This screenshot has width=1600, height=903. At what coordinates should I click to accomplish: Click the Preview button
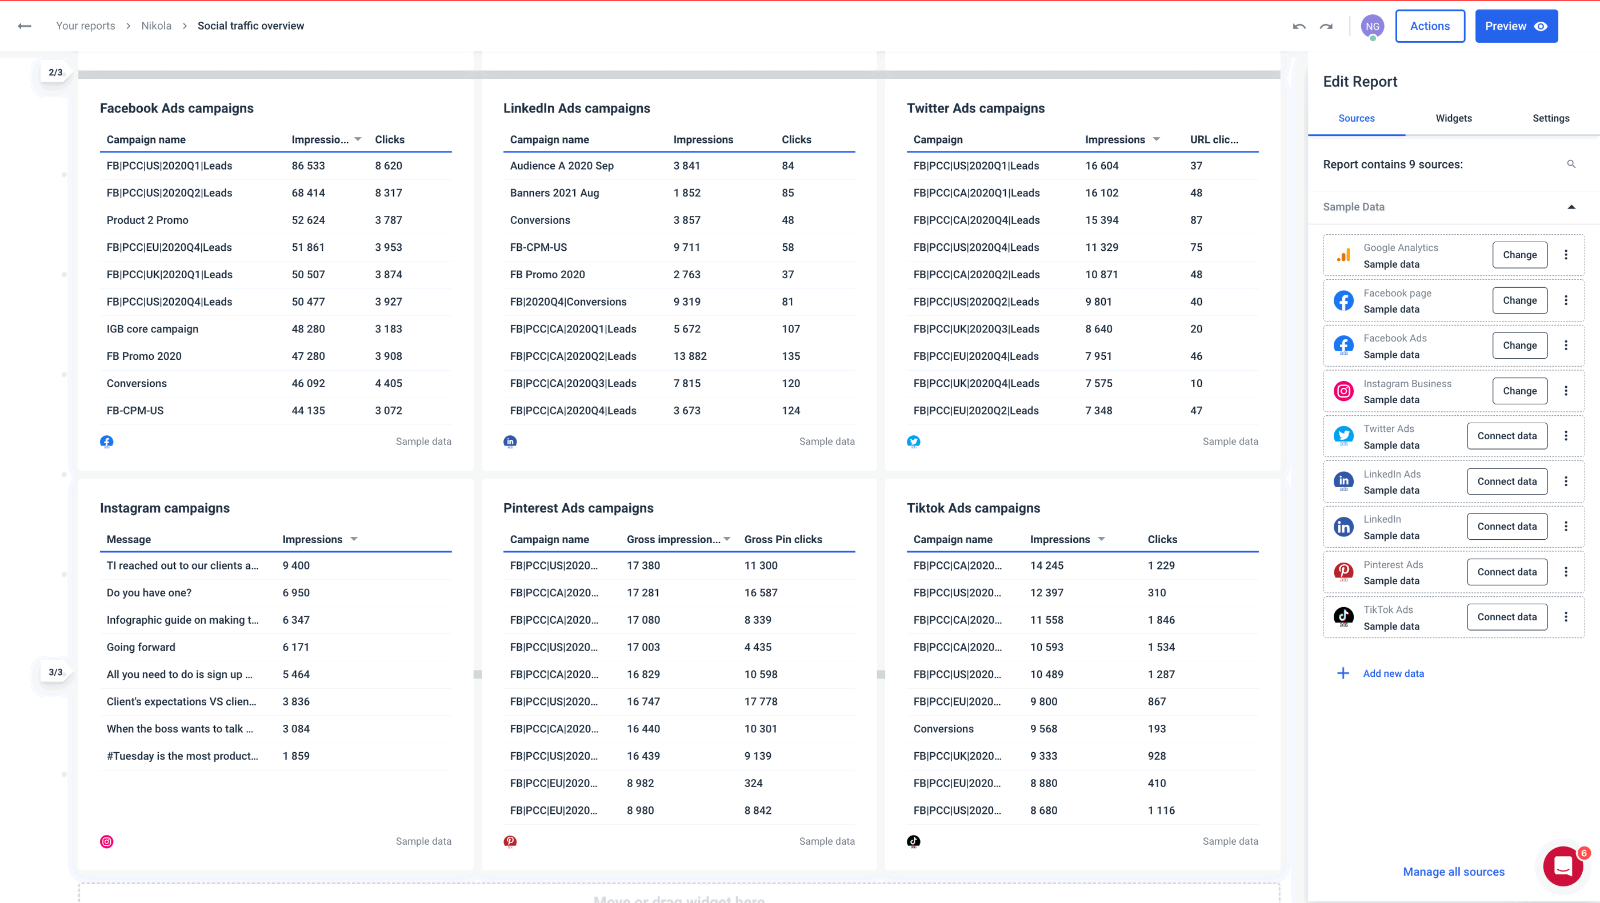click(1516, 26)
